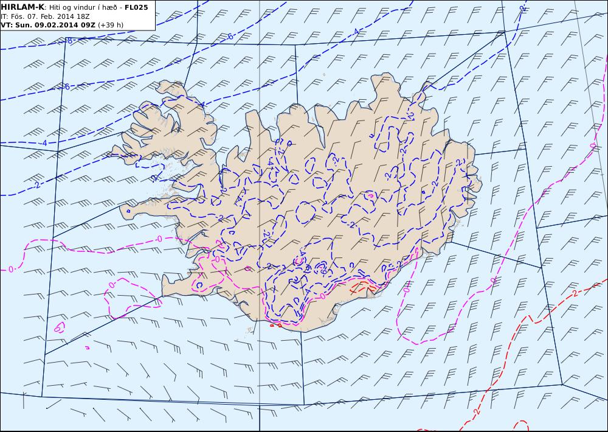Select the FL025 flight level label

click(x=136, y=7)
